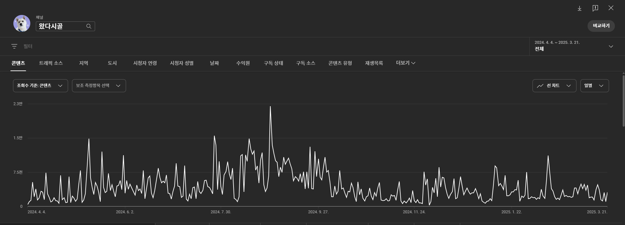Switch to the 수익원 tab
Screen dimensions: 625x225
[x=243, y=63]
